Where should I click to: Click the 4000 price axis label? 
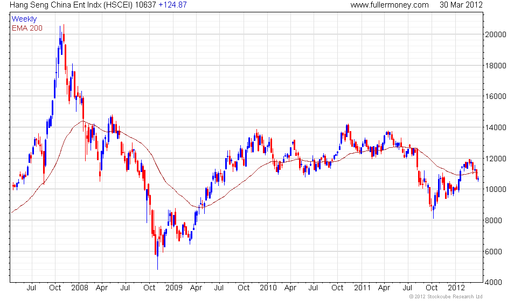[494, 283]
